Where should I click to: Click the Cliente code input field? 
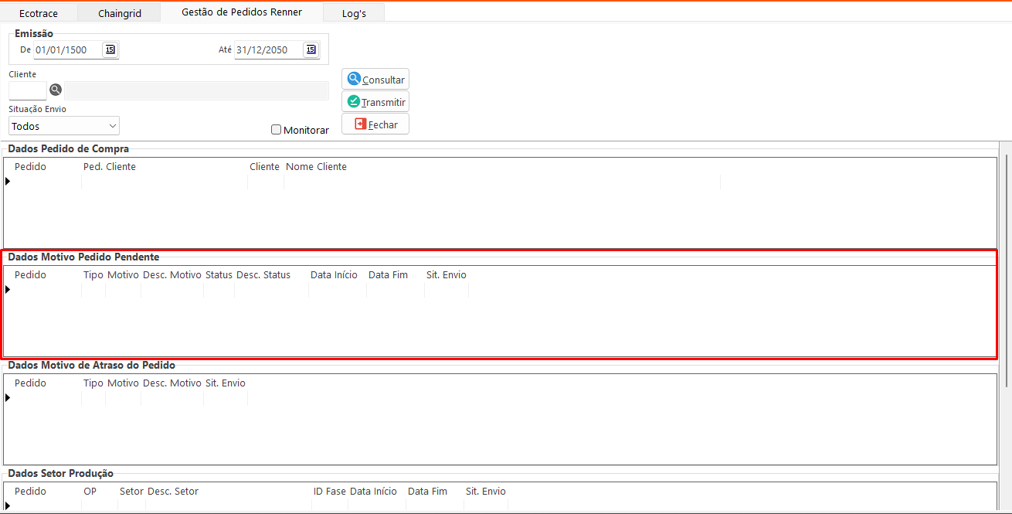point(27,90)
